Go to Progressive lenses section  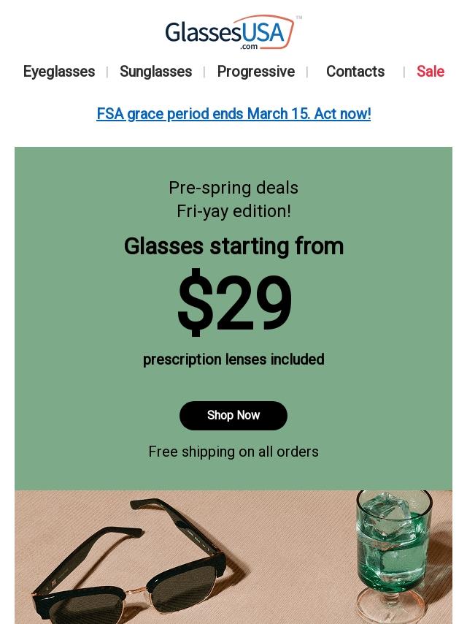(x=255, y=72)
